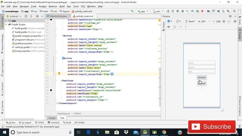242x136 pixels.
Task: Select the Text editor tab
Action: tap(62, 118)
